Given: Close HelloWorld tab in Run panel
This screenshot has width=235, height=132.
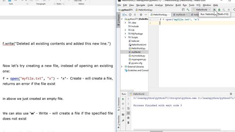Looking at the screenshot, I should pos(146,94).
